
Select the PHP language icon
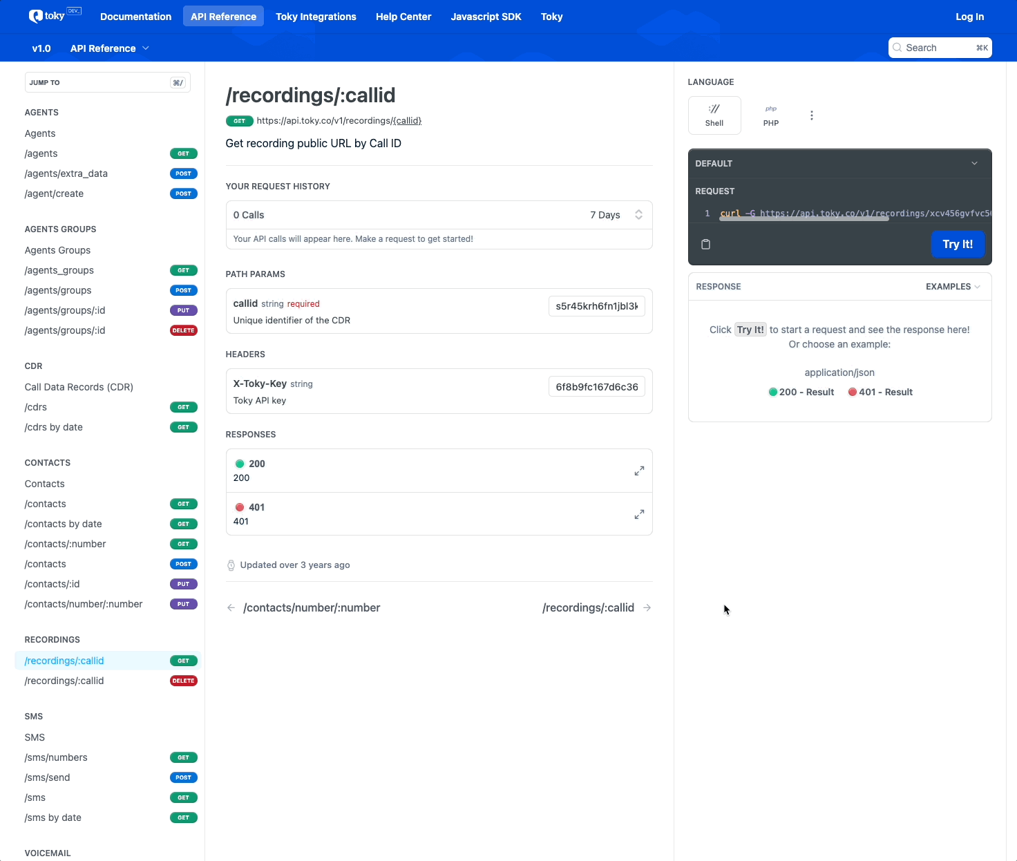pyautogui.click(x=770, y=115)
